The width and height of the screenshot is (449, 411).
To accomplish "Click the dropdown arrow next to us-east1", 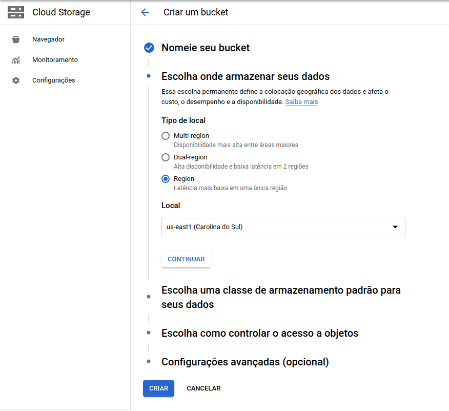I will [x=395, y=227].
